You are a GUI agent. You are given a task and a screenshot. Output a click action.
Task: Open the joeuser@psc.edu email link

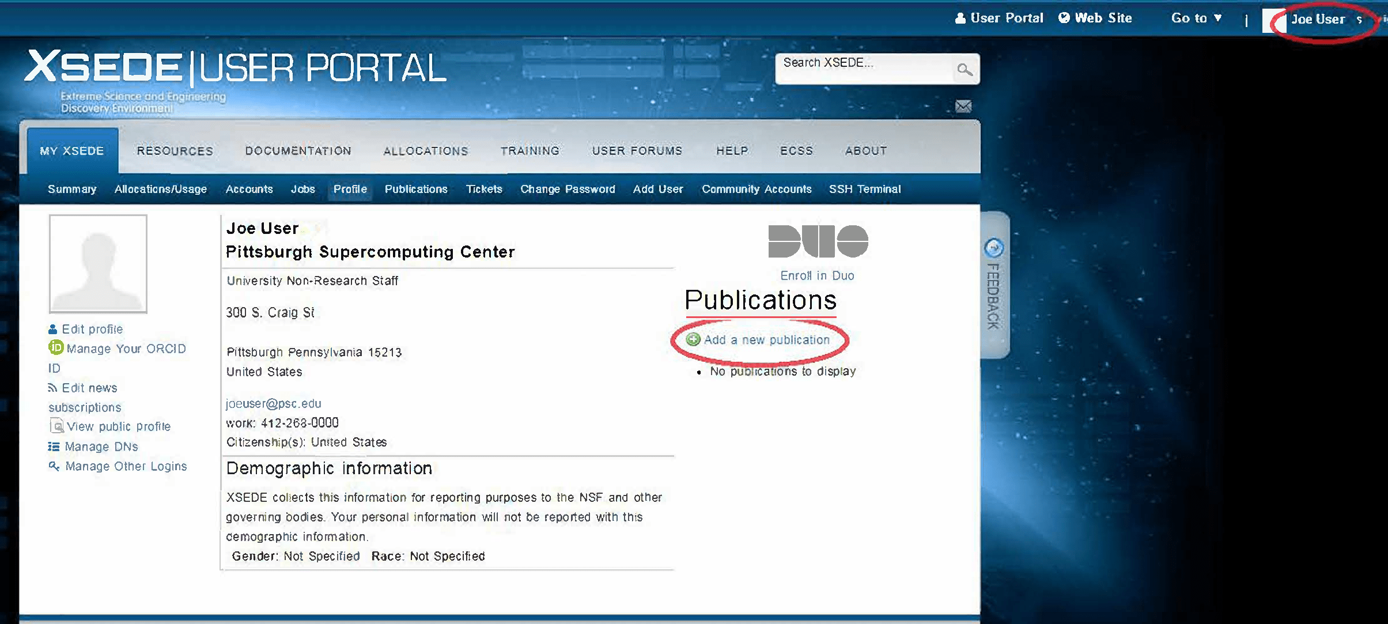(x=274, y=404)
